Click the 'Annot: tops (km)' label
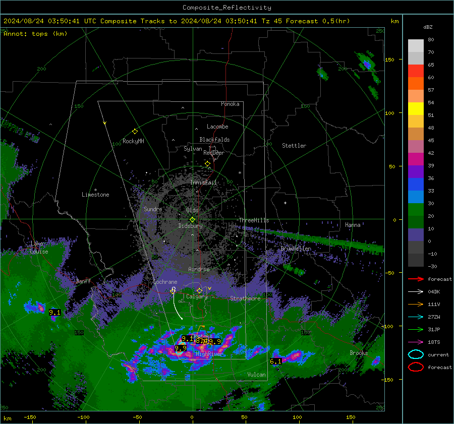This screenshot has width=454, height=424. (x=35, y=34)
